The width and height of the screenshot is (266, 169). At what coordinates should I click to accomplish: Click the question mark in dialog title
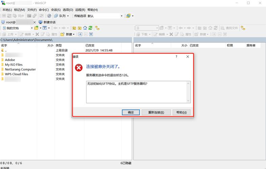[176, 56]
